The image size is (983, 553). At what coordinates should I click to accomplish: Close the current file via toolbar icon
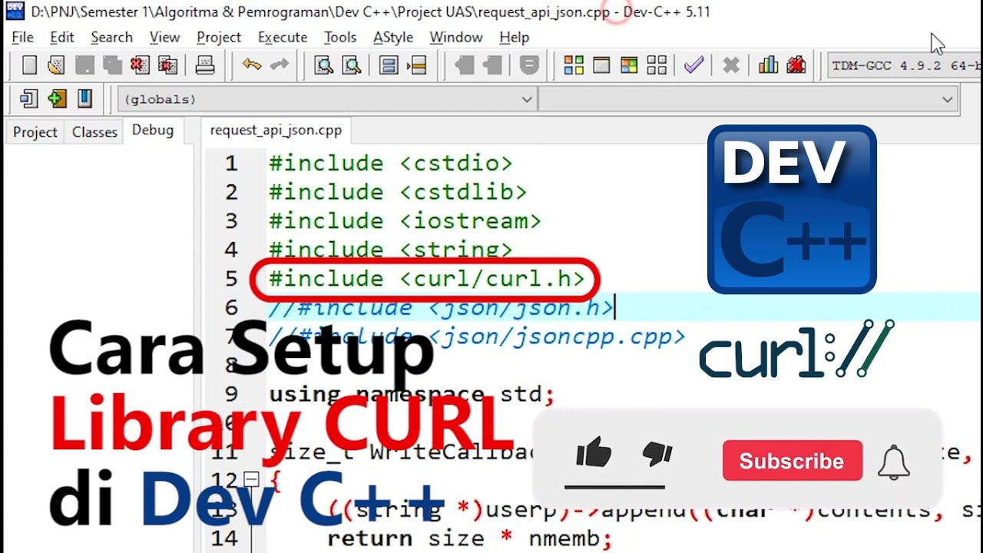coord(140,65)
